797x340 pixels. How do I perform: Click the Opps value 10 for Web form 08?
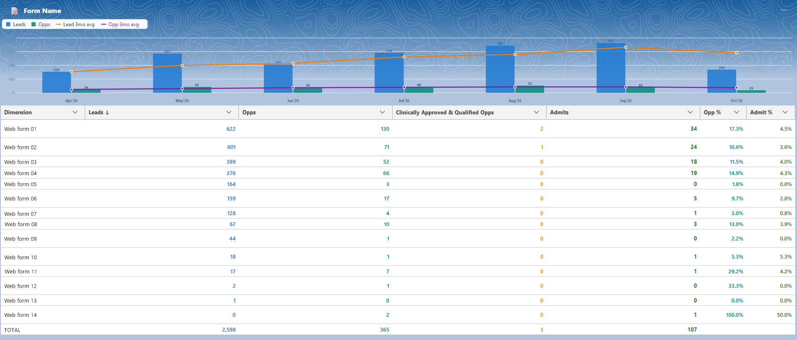[x=386, y=224]
